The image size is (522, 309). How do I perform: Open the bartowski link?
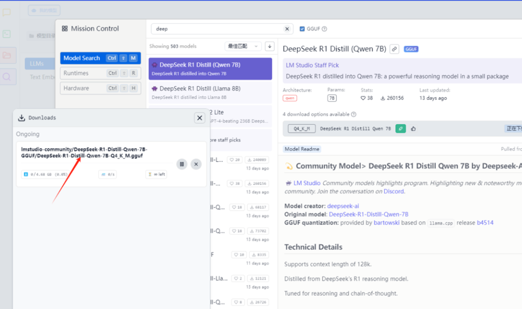386,223
